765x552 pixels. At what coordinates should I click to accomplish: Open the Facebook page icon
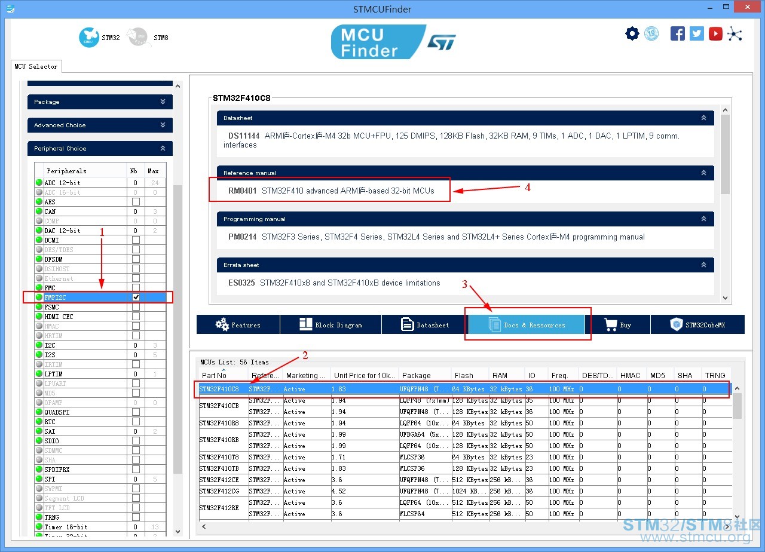click(x=678, y=33)
